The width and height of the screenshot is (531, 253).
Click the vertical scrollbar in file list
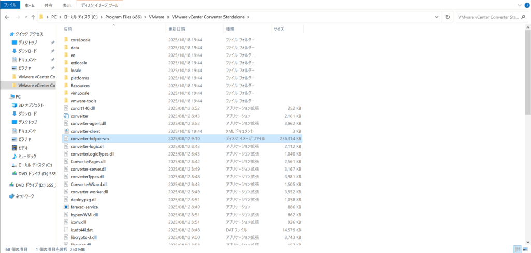click(x=527, y=73)
